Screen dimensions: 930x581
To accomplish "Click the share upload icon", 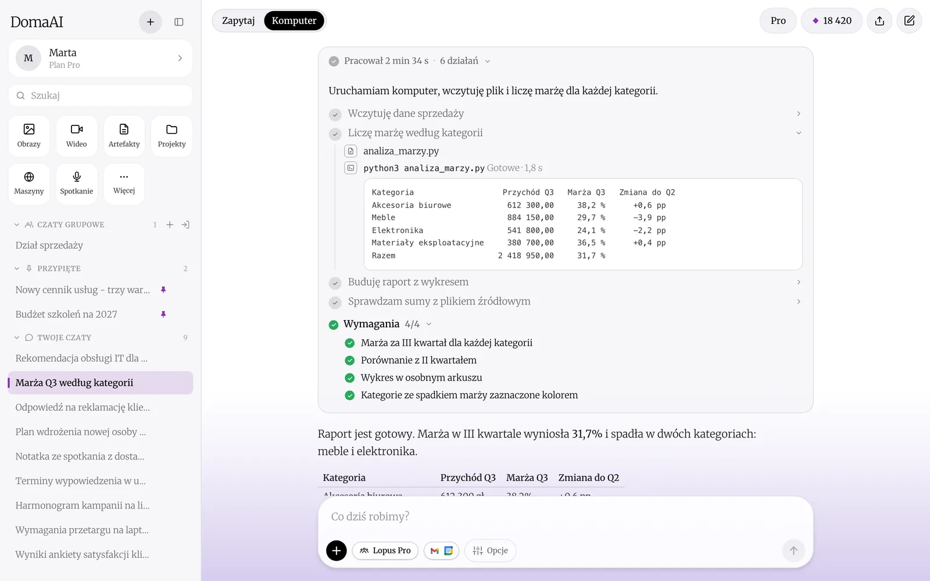I will tap(879, 21).
